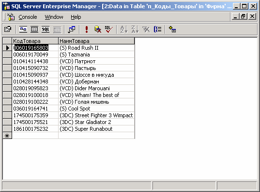This screenshot has height=192, width=260.
Task: Click the Cancel Execution icon
Action: (x=98, y=29)
